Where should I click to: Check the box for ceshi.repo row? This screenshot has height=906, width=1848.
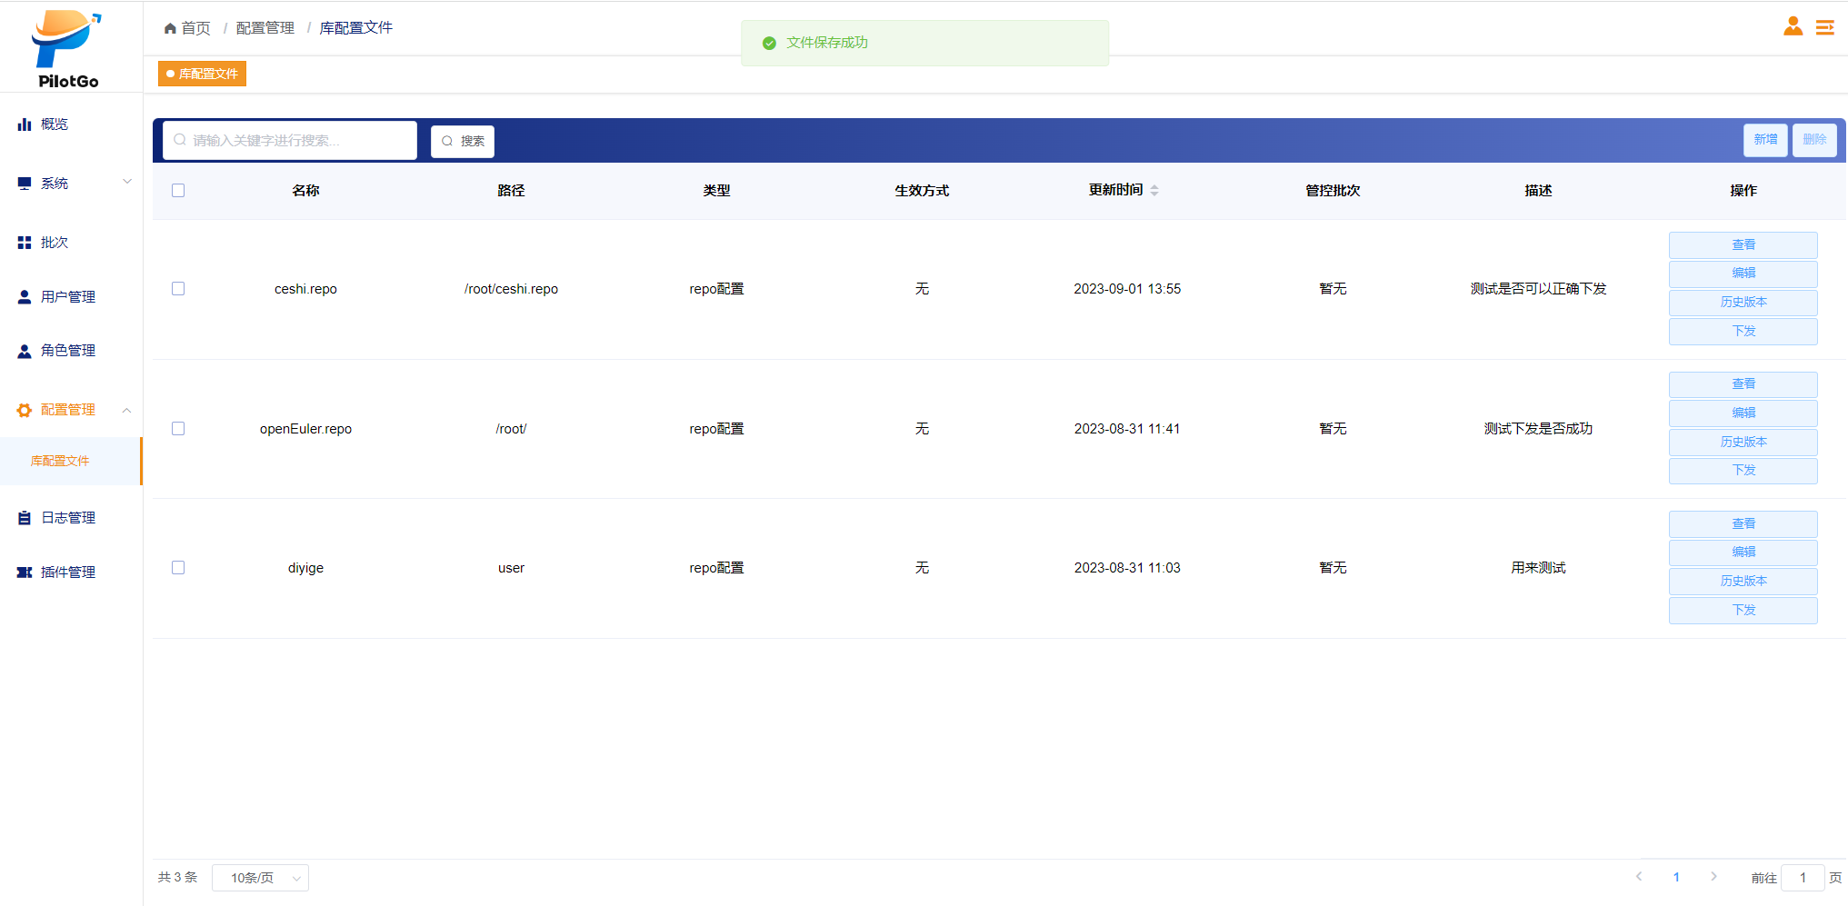(178, 289)
